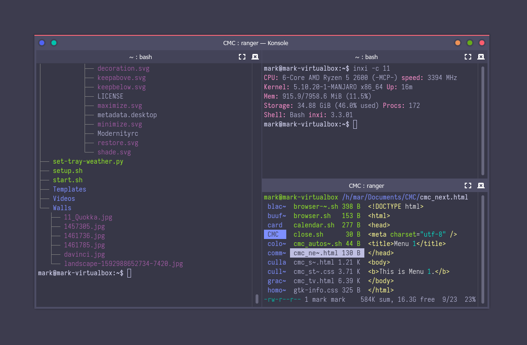Screen dimensions: 527x345
Task: Maximize the left bash pane
Action: 242,57
